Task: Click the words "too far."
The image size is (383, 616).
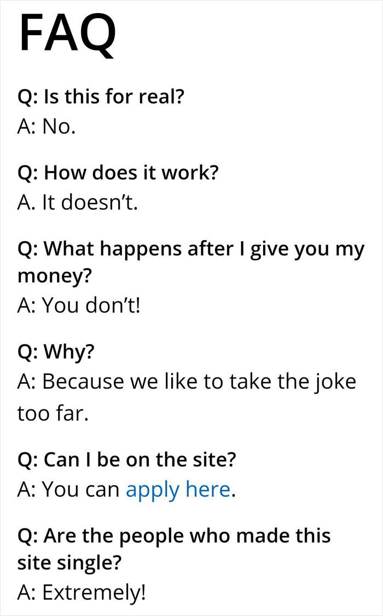Action: [53, 413]
